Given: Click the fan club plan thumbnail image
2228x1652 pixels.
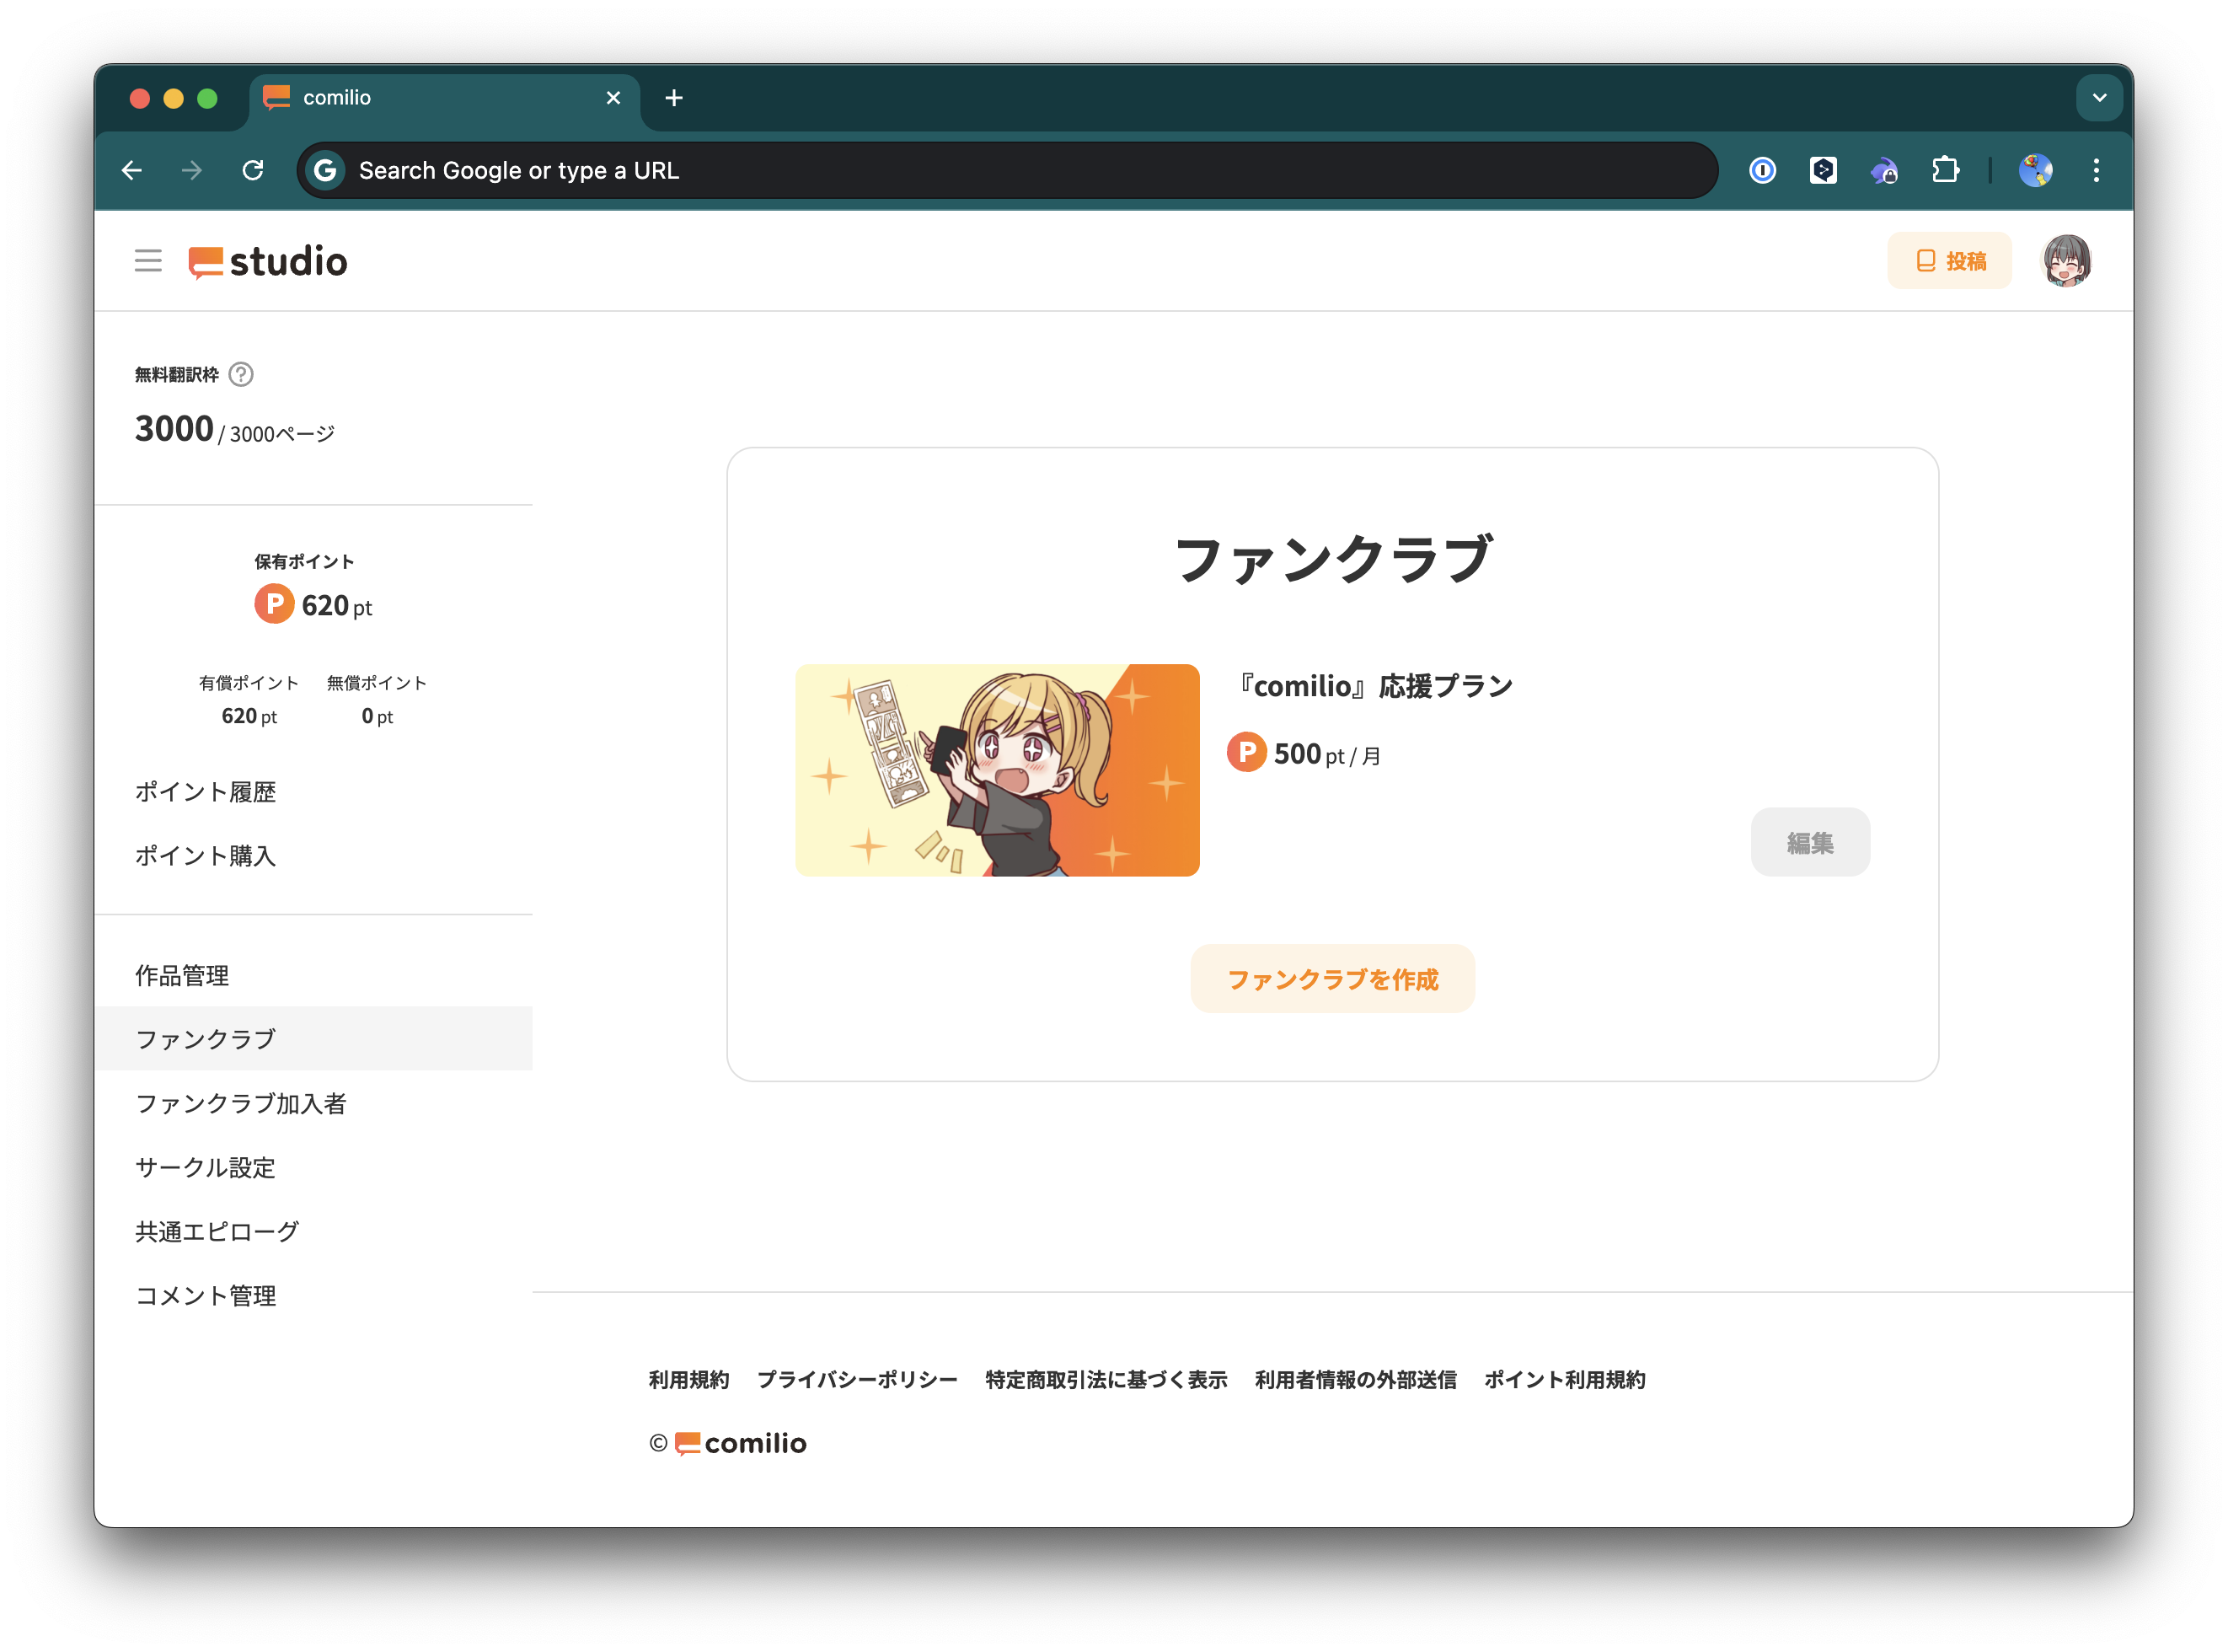Looking at the screenshot, I should [x=997, y=770].
